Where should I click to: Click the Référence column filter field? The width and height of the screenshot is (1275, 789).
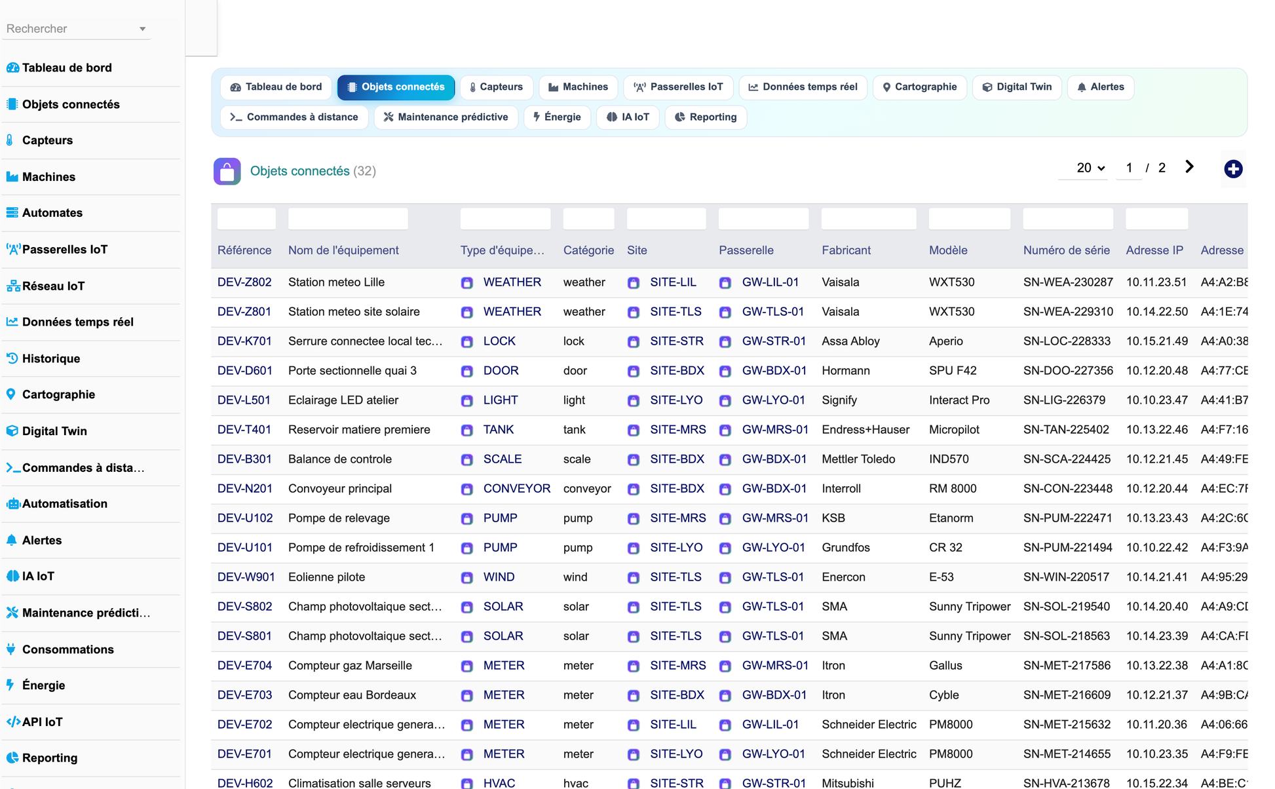(246, 219)
